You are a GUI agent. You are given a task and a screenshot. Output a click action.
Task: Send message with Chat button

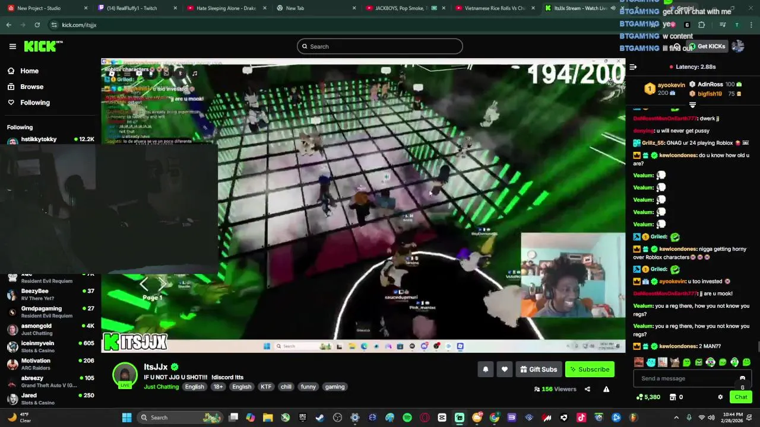(741, 397)
